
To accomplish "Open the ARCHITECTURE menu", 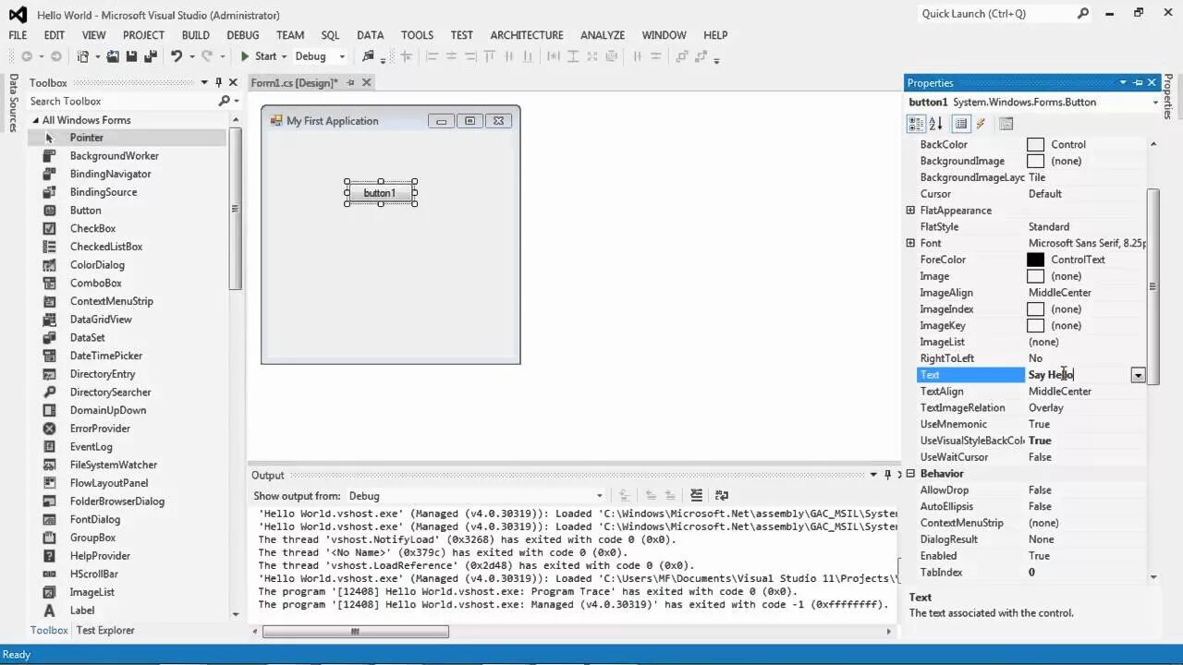I will (527, 35).
